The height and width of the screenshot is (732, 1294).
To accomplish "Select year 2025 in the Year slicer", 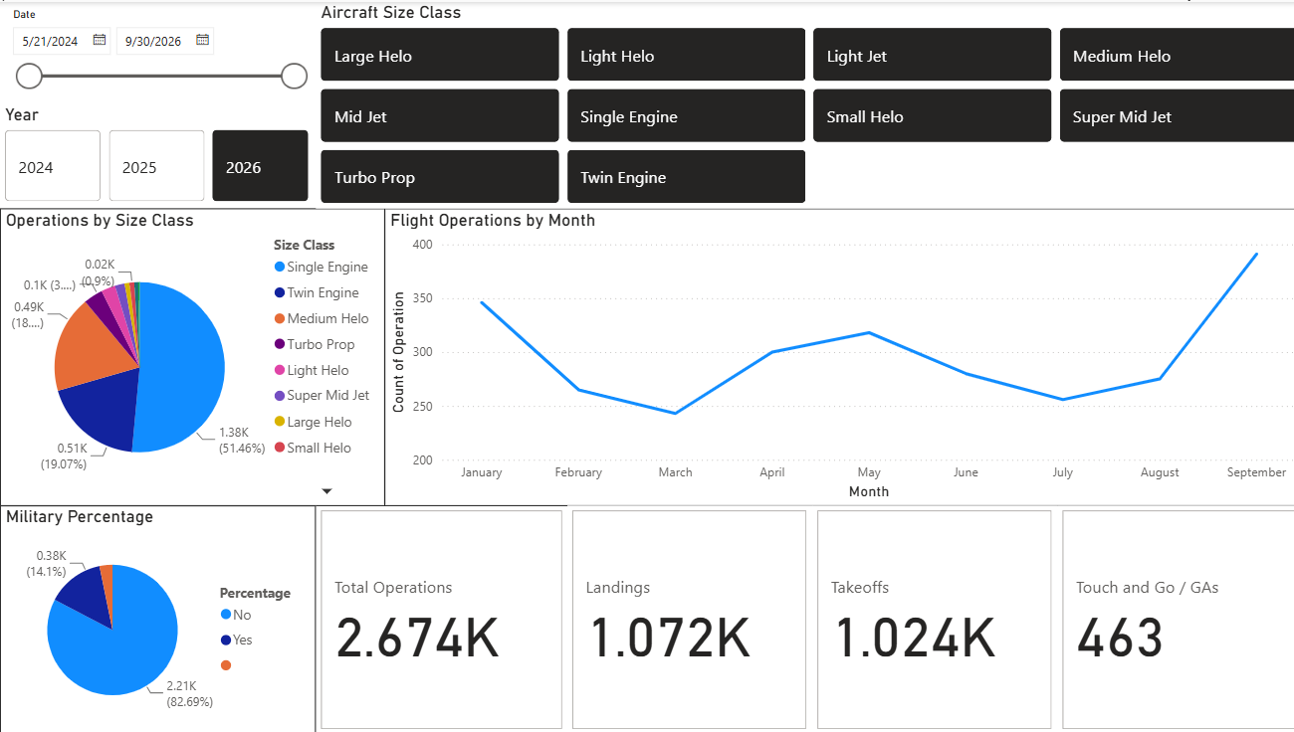I will [156, 166].
